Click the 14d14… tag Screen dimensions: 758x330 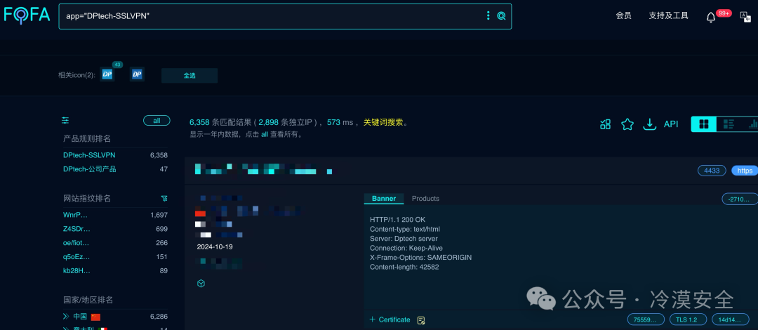pyautogui.click(x=730, y=319)
